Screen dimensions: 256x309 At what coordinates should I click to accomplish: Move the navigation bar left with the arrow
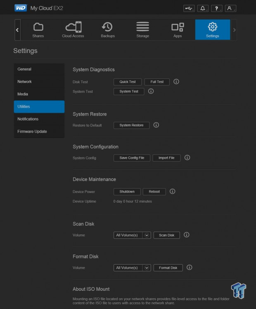[x=17, y=30]
